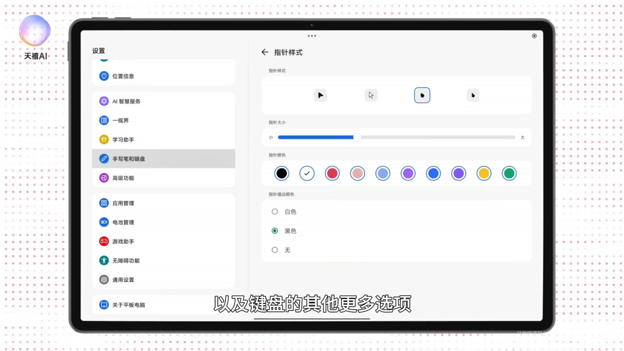Open 无障碍功能 accessibility settings
The height and width of the screenshot is (351, 624).
tap(126, 261)
